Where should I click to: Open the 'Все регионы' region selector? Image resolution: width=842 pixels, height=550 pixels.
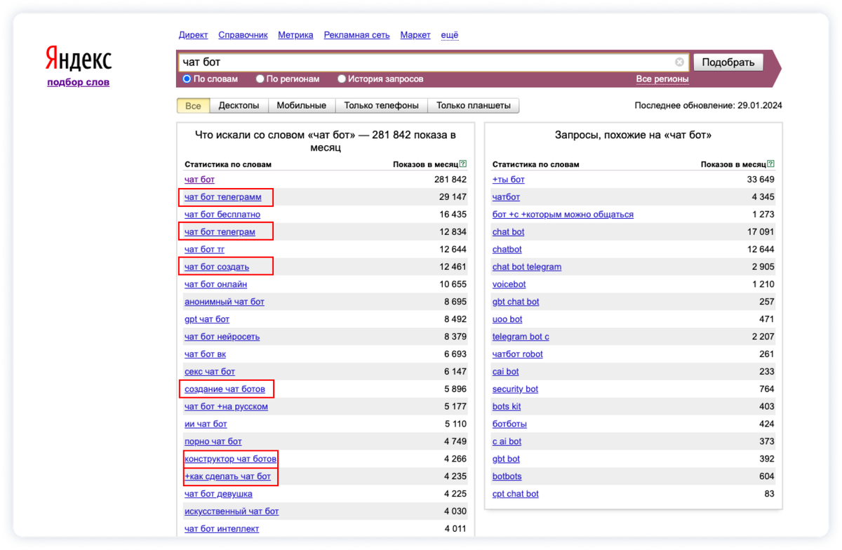[x=662, y=79]
